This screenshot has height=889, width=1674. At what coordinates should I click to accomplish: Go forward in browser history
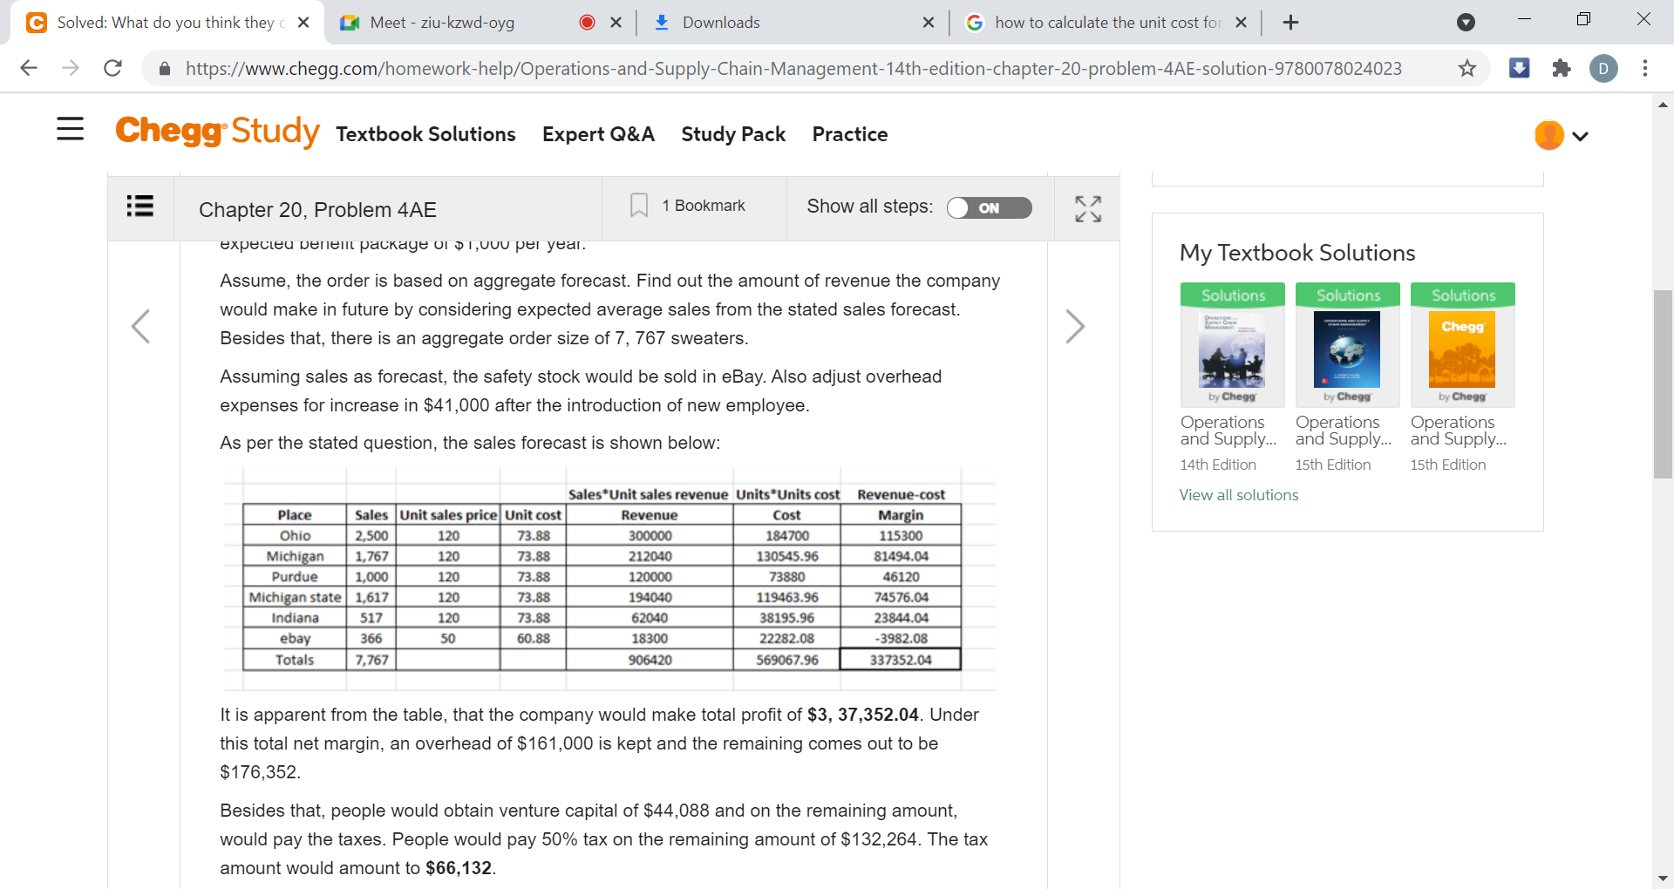(71, 68)
